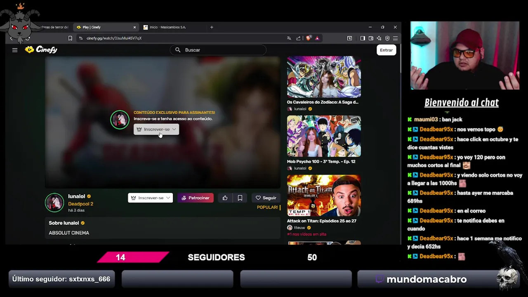Click the POPULAR! label under Seguir
The image size is (528, 297).
click(267, 207)
